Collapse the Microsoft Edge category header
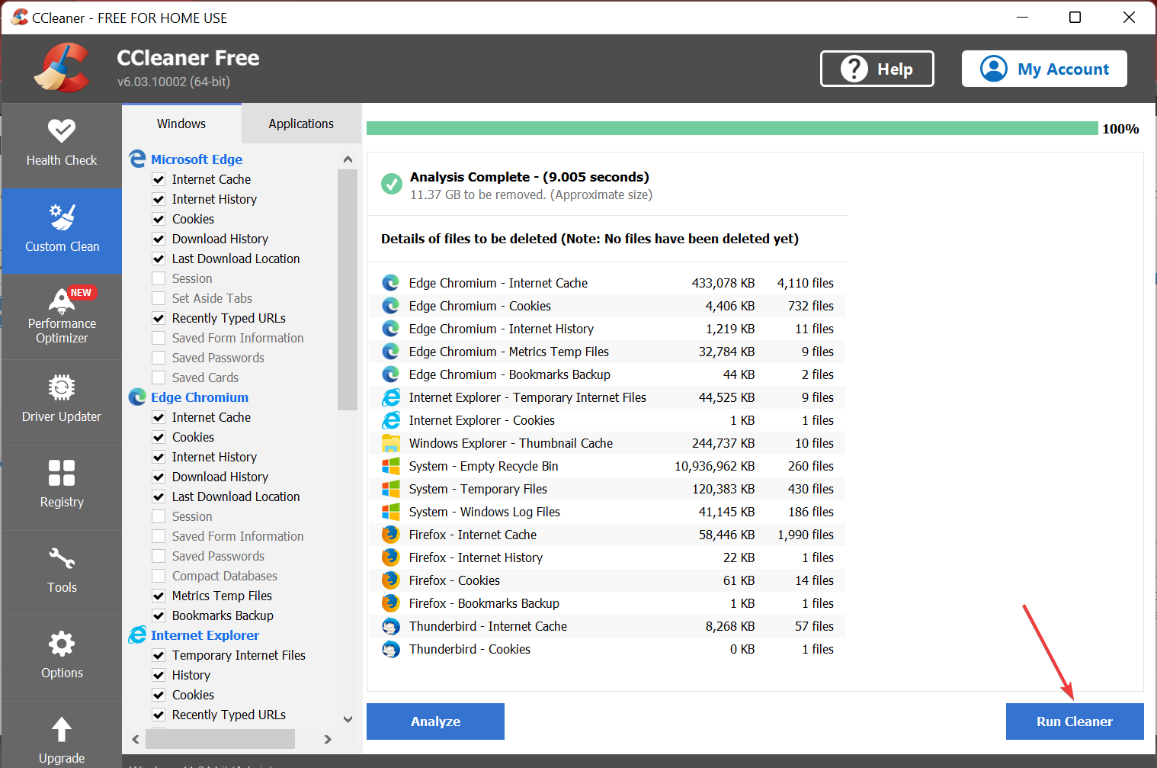 click(197, 159)
